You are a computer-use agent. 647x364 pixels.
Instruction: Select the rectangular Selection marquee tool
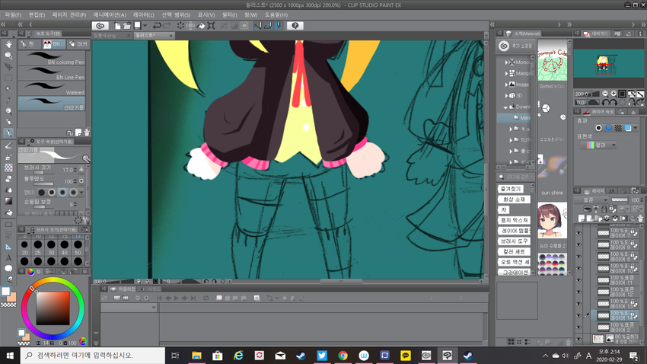(8, 78)
